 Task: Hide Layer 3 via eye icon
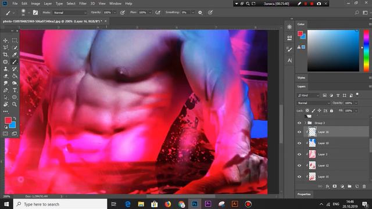(x=299, y=154)
